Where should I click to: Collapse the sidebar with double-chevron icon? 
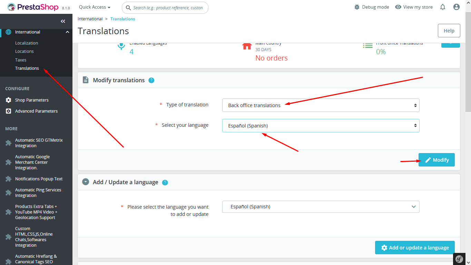[63, 21]
